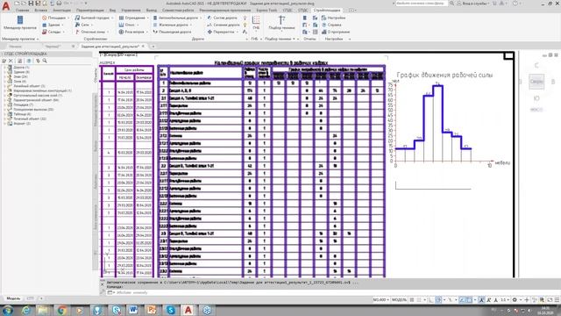Expand the Дорога (1) tree node
Screen dimensions: 561x316
point(4,68)
